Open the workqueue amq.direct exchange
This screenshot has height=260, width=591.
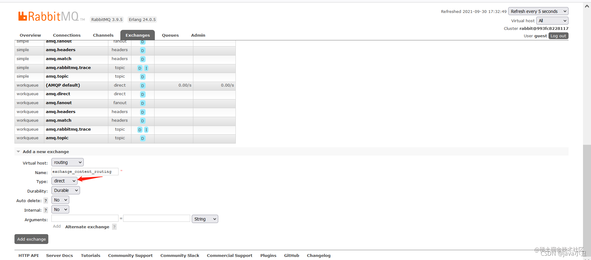pyautogui.click(x=58, y=94)
